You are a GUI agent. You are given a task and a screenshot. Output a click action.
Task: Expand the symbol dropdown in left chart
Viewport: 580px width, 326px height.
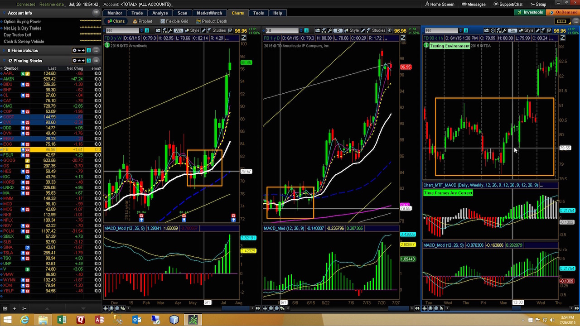coord(142,31)
